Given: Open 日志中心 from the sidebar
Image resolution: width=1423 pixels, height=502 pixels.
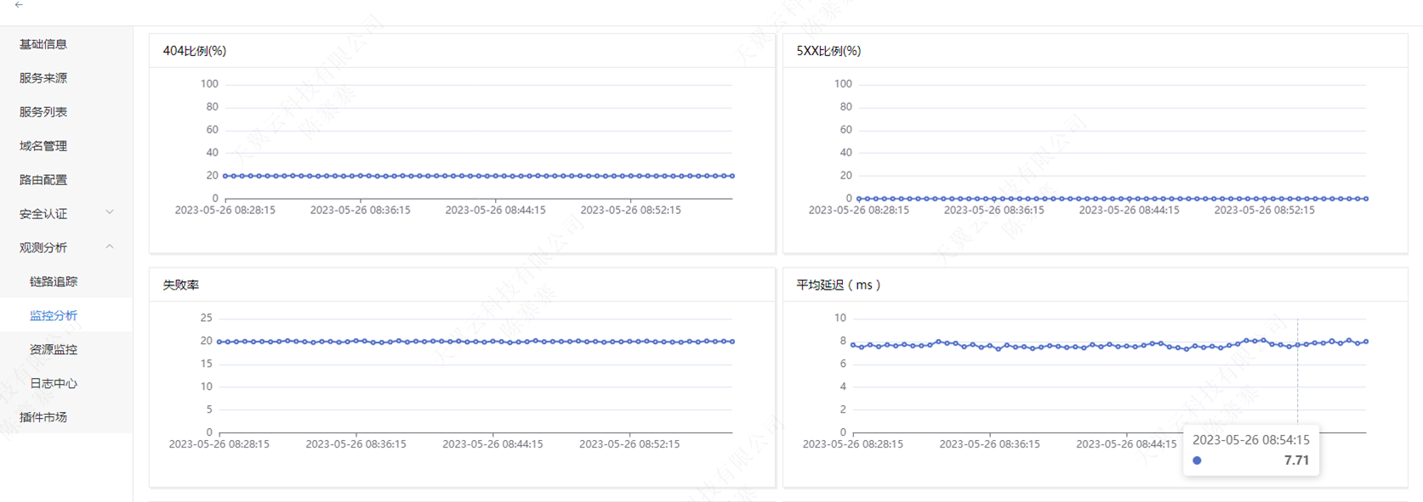Looking at the screenshot, I should pos(54,384).
